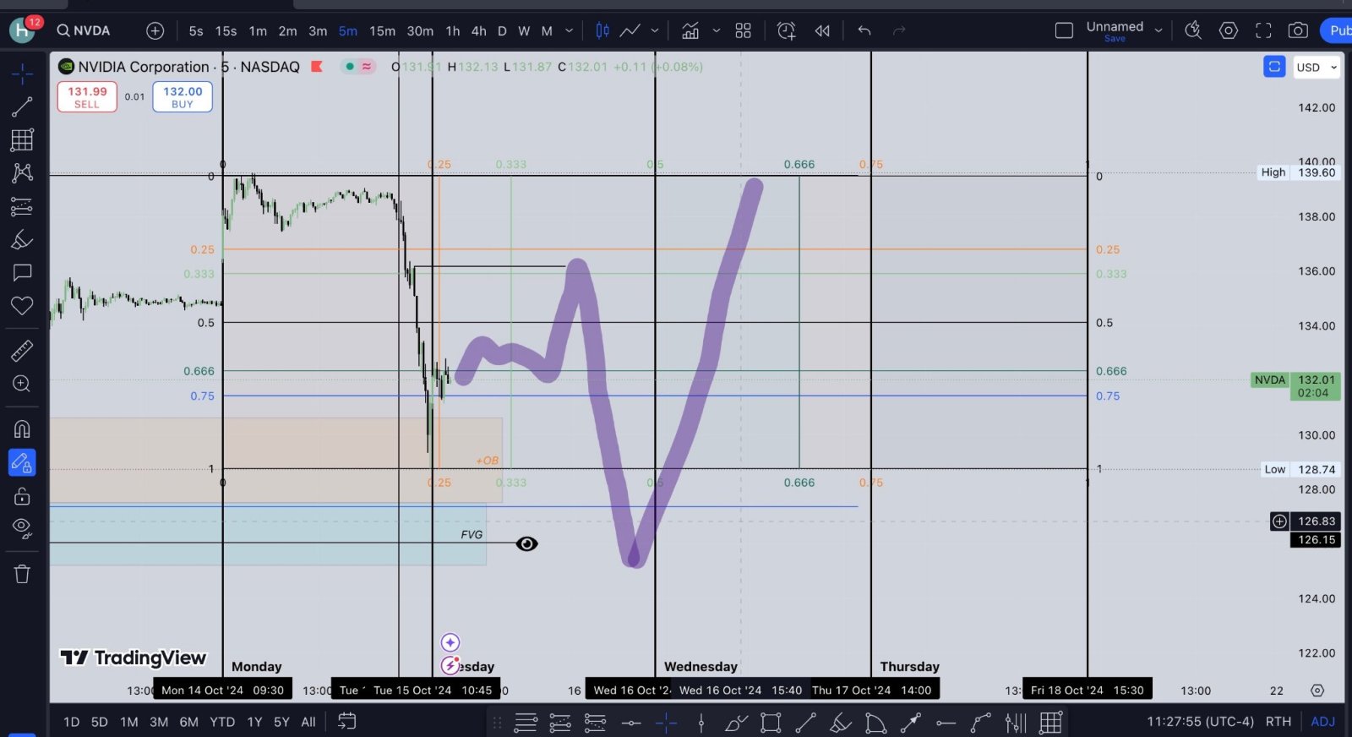Toggle magnet mode

22,429
